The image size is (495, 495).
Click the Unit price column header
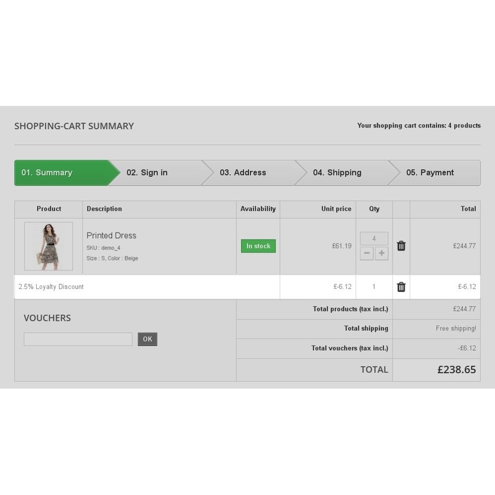tap(336, 209)
